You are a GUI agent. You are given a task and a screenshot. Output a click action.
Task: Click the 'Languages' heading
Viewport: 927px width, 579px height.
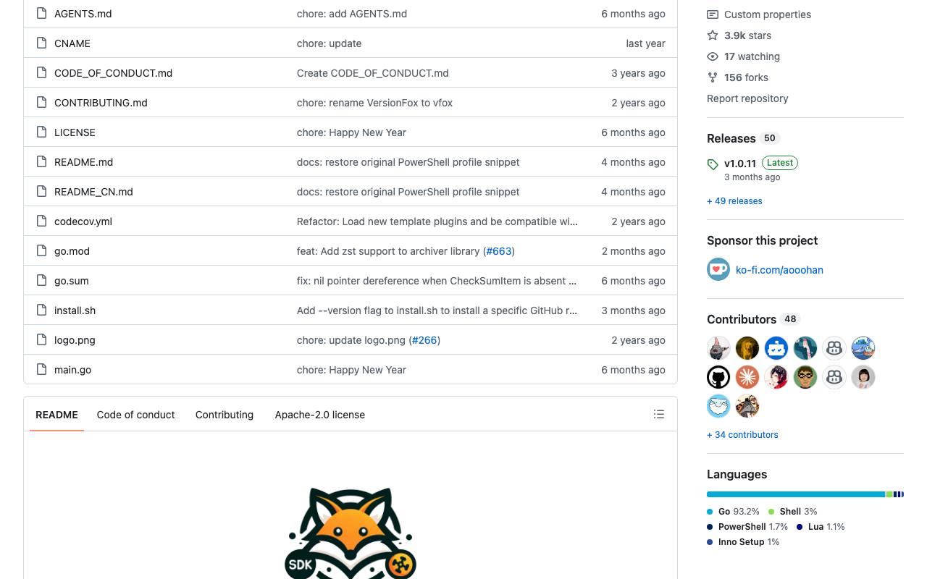737,474
